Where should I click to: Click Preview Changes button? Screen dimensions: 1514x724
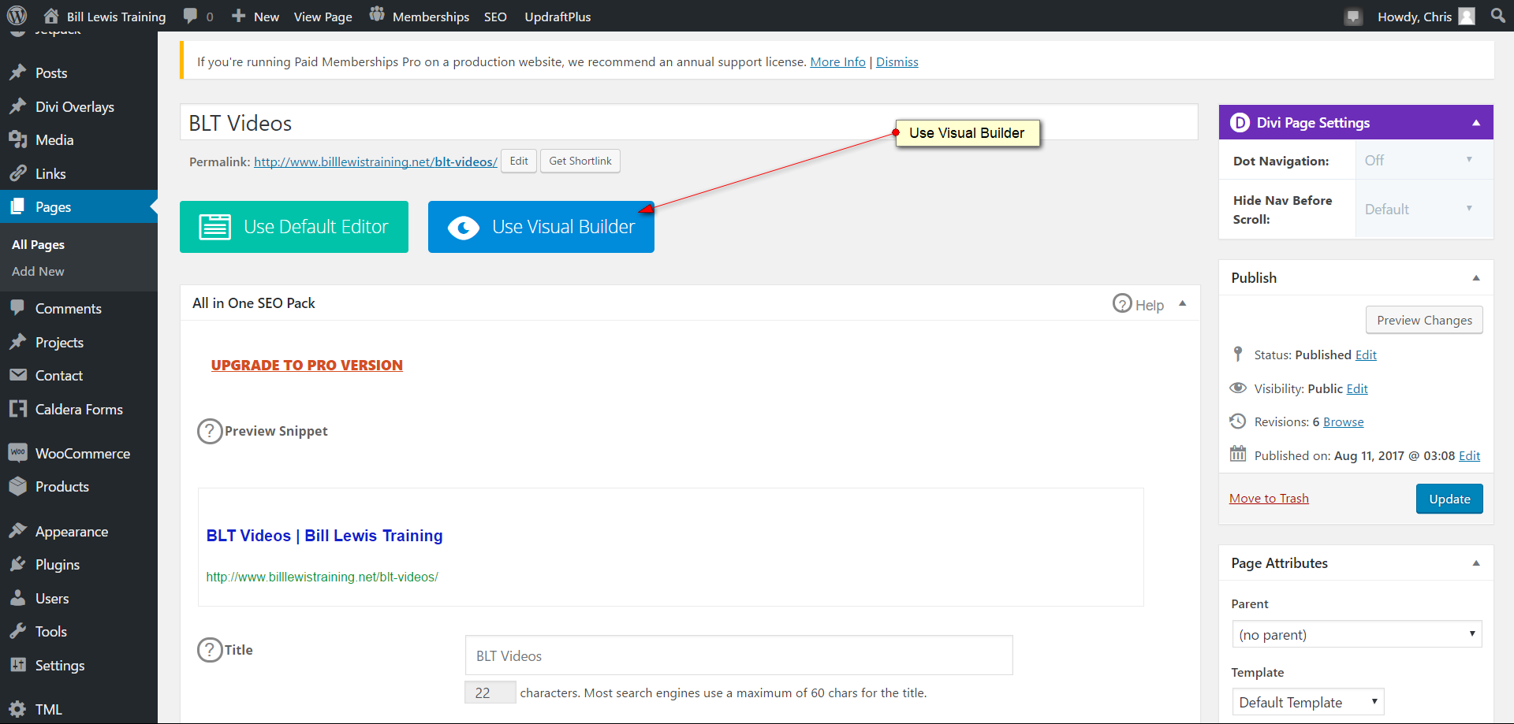(x=1424, y=320)
